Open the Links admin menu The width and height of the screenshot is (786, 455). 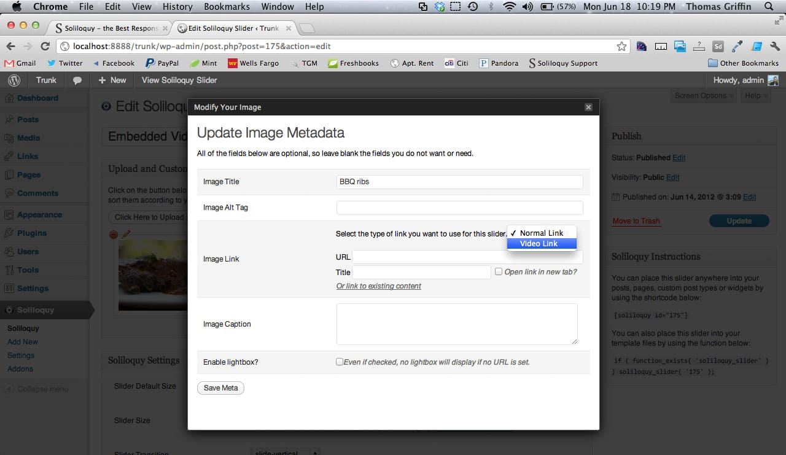[x=28, y=157]
